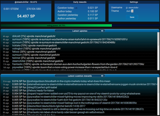Image resolution: width=160 pixels, height=116 pixels.
Task: Click the green voting power progress bar
Action: [x=56, y=25]
